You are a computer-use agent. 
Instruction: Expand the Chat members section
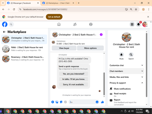(126, 71)
